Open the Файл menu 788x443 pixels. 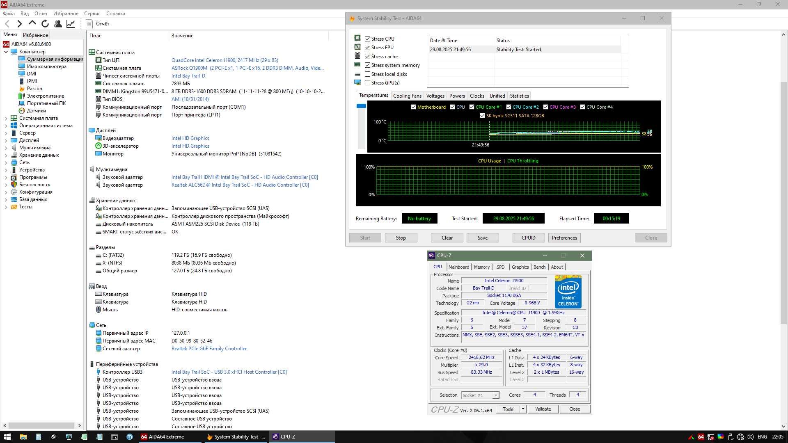tap(9, 14)
